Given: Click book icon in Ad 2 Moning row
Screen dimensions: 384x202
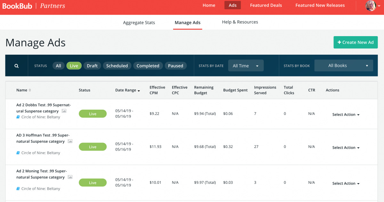Looking at the screenshot, I should click(x=18, y=189).
